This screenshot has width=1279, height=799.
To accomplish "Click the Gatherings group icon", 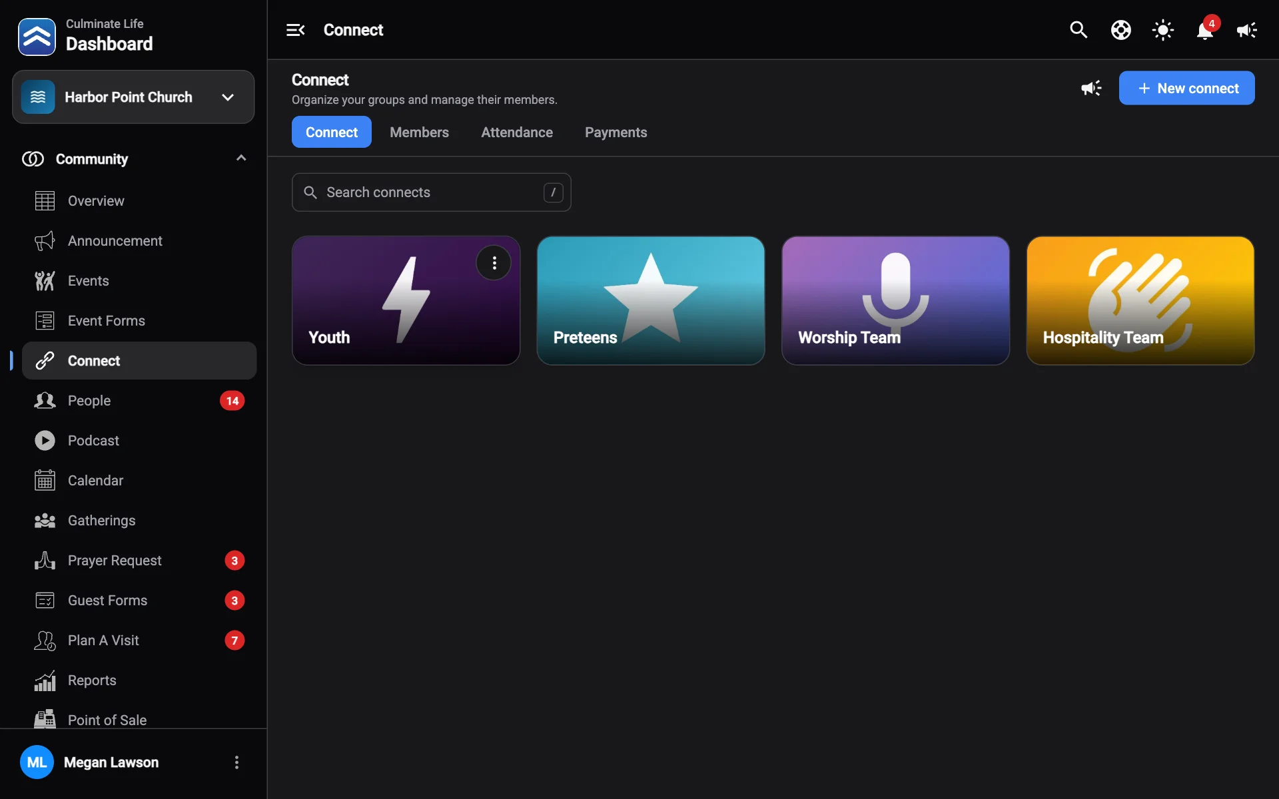I will 45,520.
